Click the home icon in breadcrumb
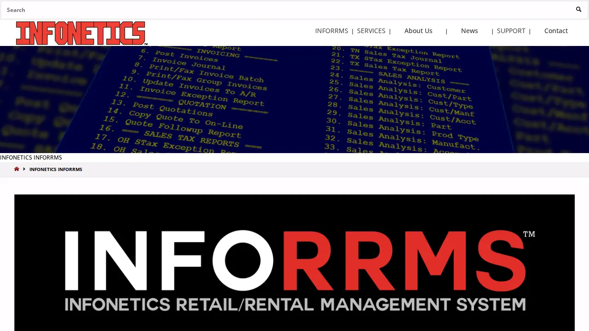Screen dimensions: 589x331 pos(17,169)
